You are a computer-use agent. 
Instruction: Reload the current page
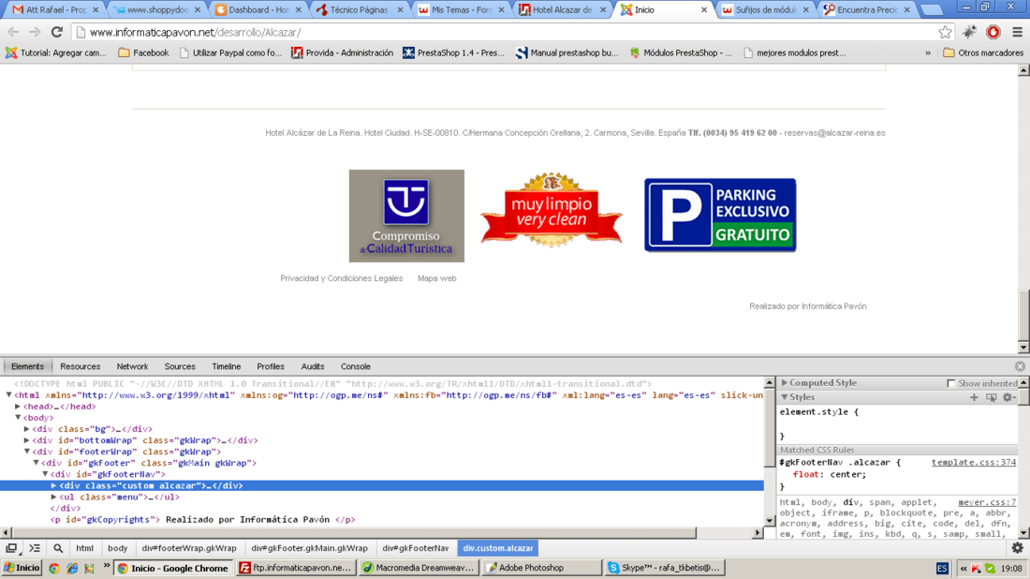coord(57,32)
